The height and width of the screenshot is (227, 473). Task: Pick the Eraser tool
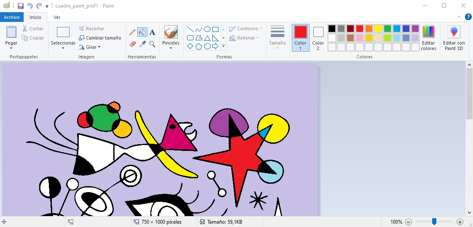tap(132, 44)
